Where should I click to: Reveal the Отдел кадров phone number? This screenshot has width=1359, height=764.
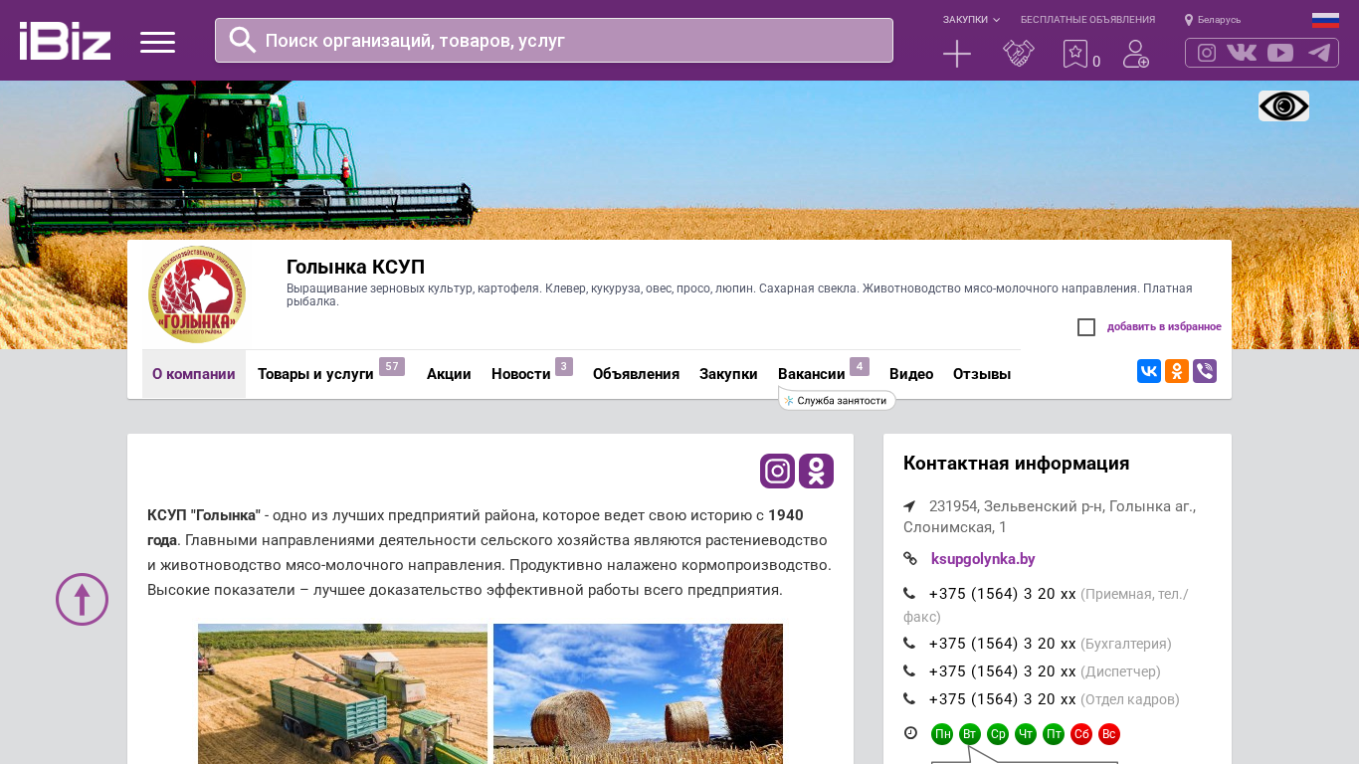[x=1003, y=699]
